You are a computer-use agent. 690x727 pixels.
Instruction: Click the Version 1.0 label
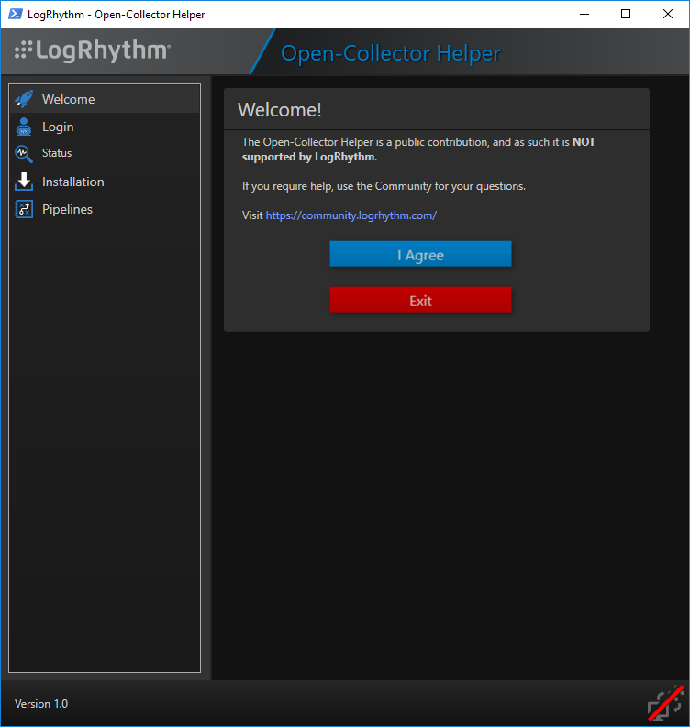[41, 704]
